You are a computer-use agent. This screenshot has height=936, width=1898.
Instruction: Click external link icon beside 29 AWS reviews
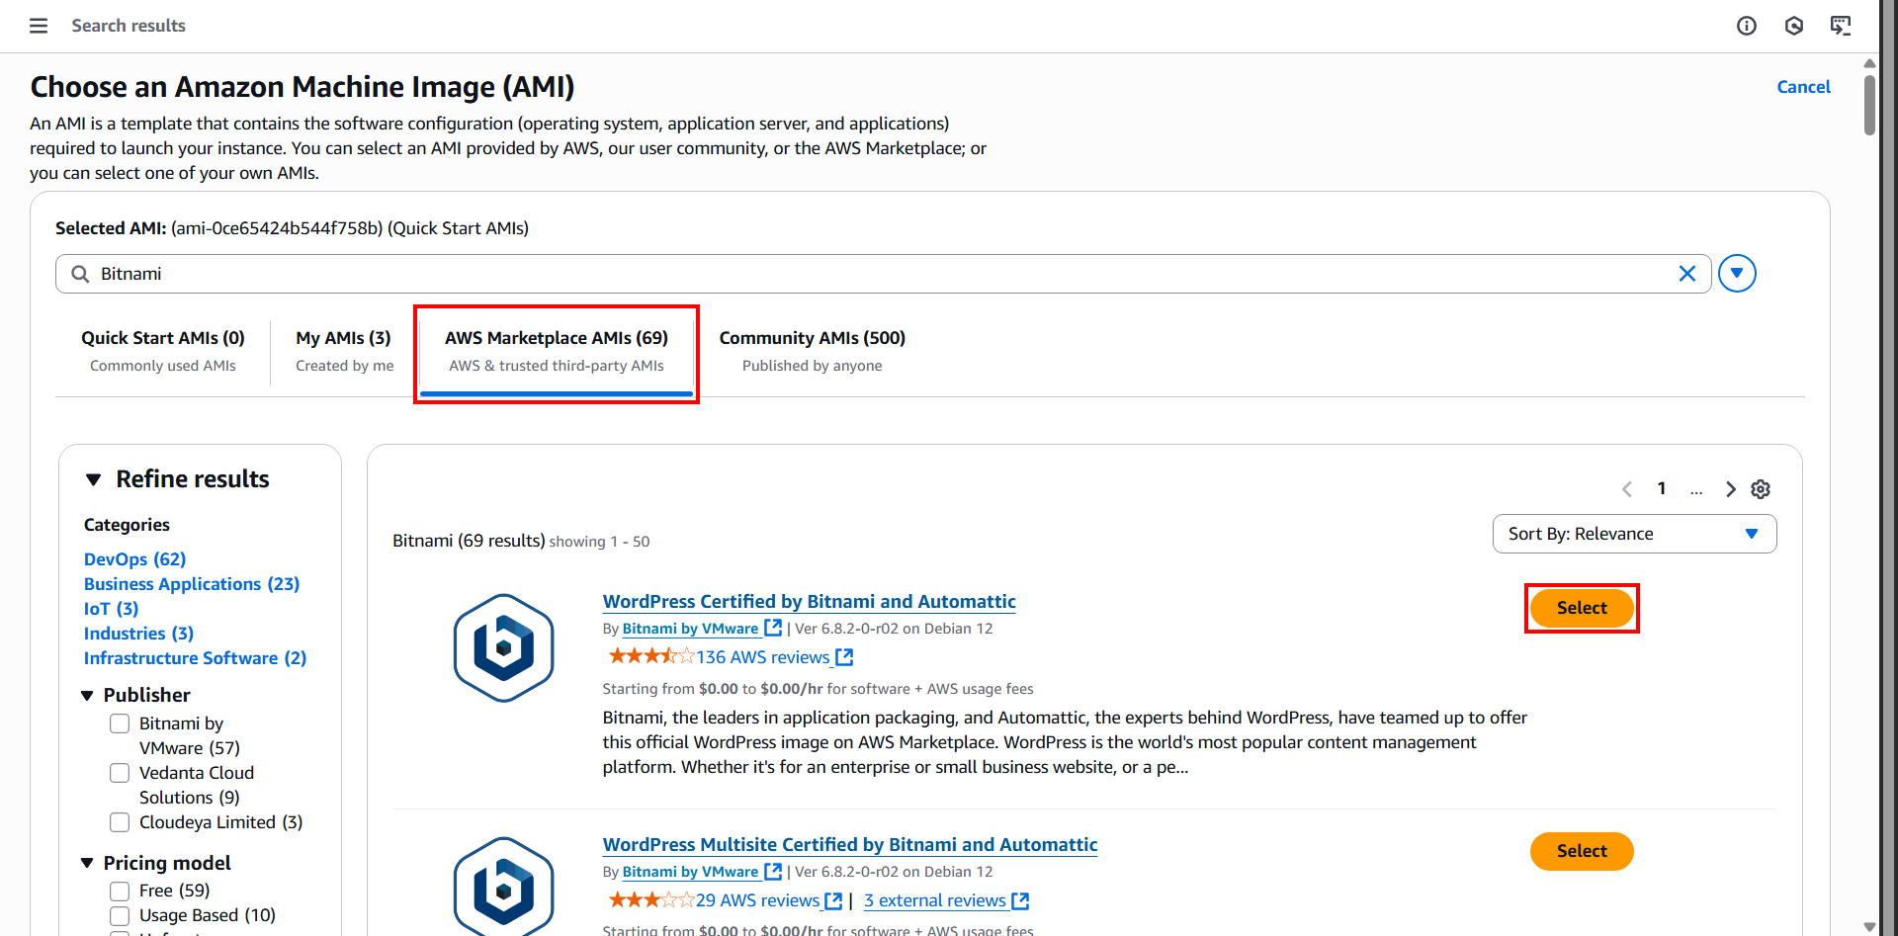(x=833, y=900)
